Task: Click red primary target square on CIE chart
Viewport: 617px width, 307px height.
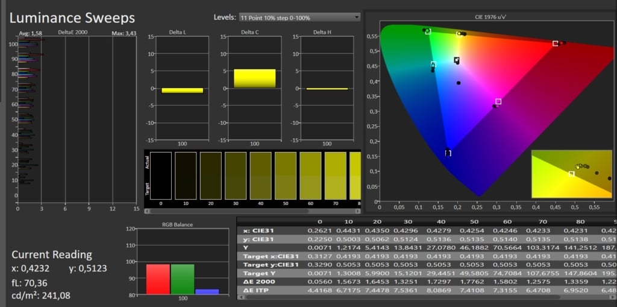Action: 555,43
